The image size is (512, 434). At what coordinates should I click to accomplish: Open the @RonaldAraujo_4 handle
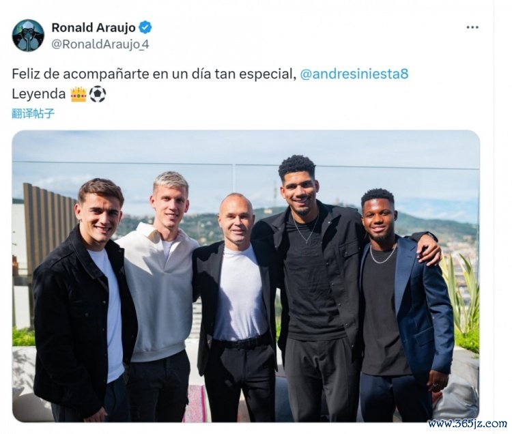[x=100, y=44]
